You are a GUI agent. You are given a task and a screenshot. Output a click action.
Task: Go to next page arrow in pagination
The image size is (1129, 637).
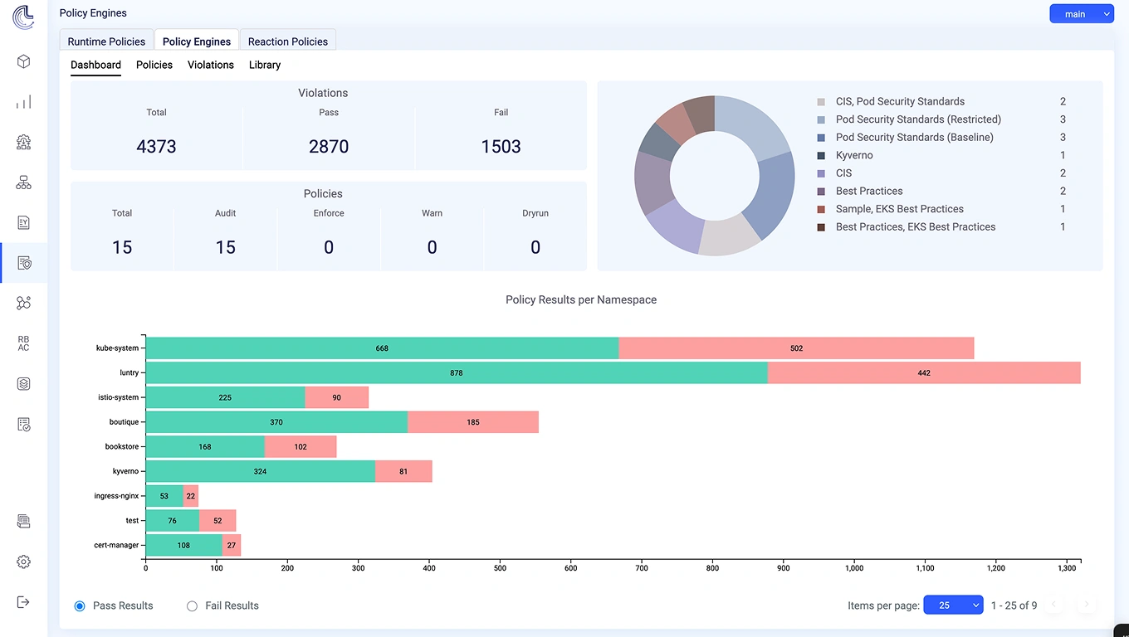(x=1086, y=605)
